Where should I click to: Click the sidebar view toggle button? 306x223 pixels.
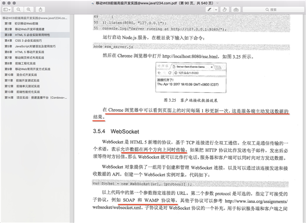point(7,9)
